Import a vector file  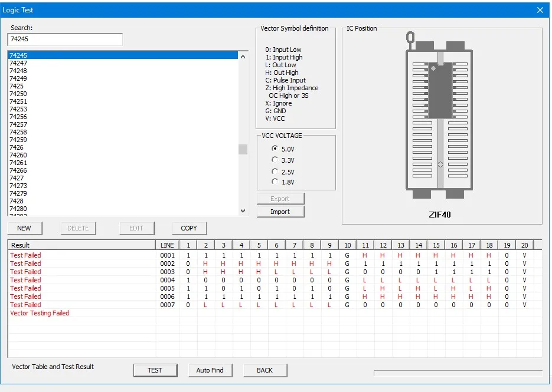(280, 212)
